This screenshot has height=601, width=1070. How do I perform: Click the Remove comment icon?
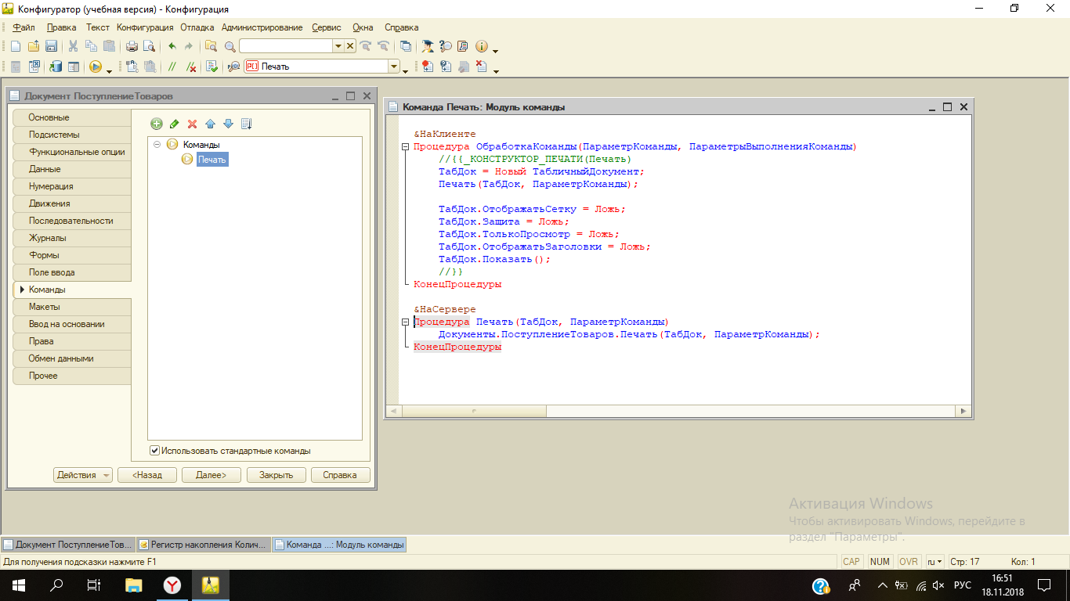click(x=191, y=67)
